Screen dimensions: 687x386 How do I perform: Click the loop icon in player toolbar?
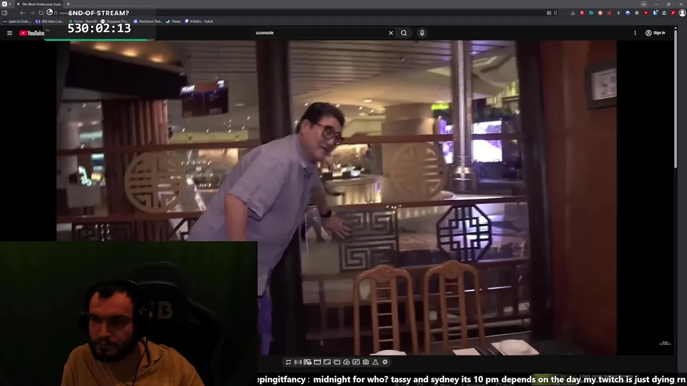pos(288,362)
